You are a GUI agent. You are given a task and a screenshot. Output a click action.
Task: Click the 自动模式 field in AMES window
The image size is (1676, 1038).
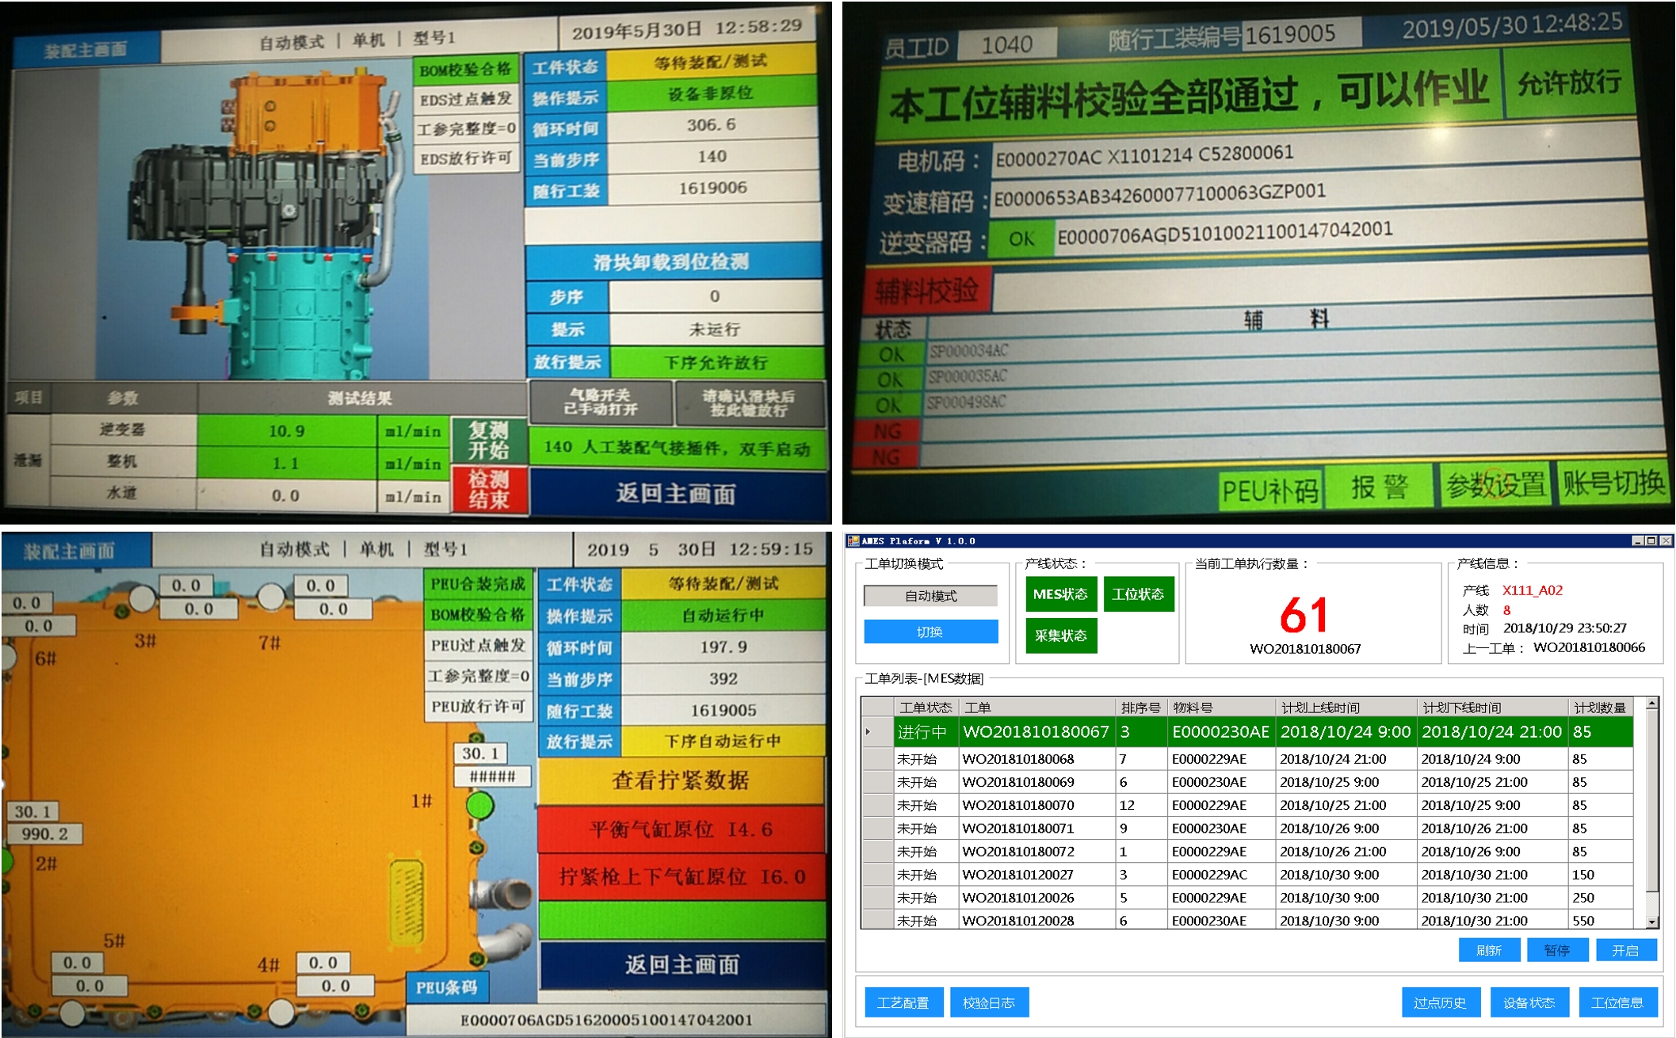click(x=930, y=595)
